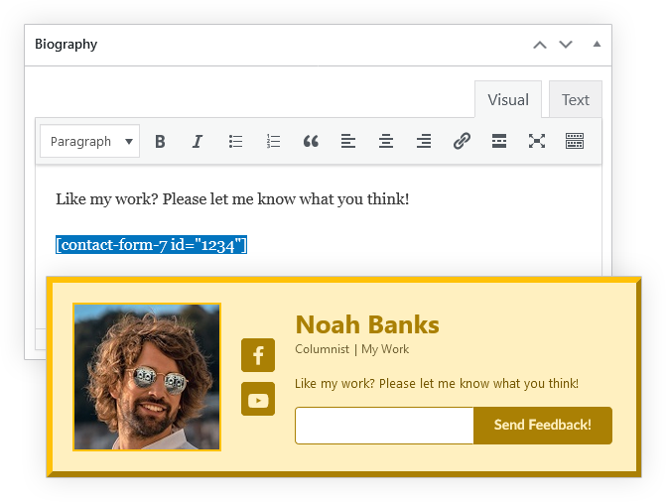The height and width of the screenshot is (502, 666).
Task: Click the feedback input field
Action: pyautogui.click(x=384, y=426)
